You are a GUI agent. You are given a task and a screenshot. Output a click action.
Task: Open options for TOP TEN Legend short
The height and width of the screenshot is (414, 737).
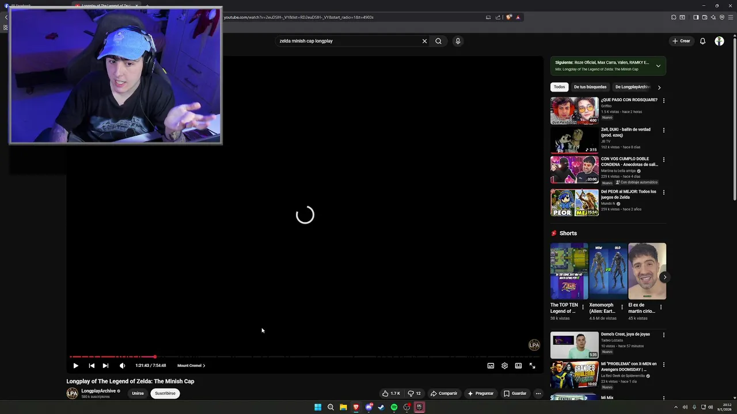(582, 307)
